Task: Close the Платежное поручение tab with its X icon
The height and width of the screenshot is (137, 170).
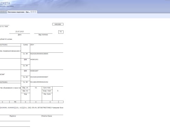Action: click(35, 12)
